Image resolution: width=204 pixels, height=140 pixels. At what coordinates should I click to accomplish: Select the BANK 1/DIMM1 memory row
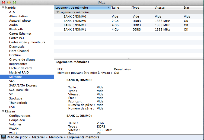pos(75,29)
